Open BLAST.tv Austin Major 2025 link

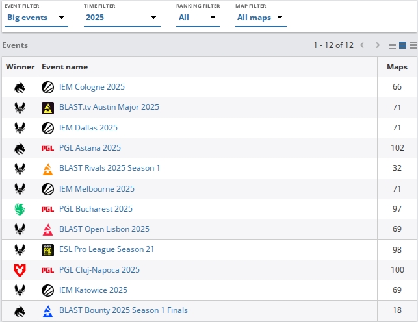coord(109,107)
